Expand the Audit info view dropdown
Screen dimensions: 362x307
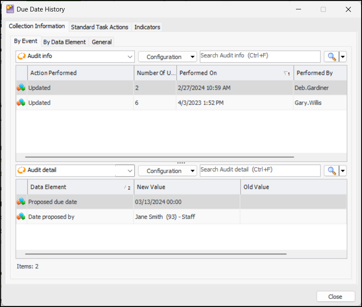(x=130, y=57)
